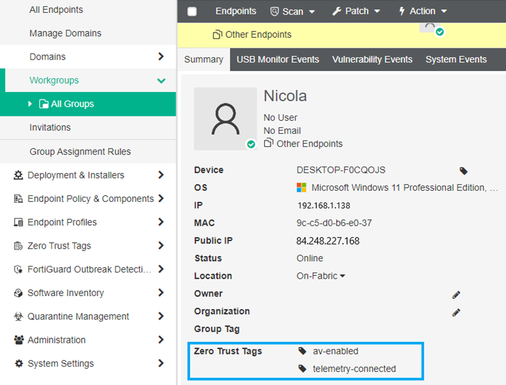Click the Software Inventory icon
This screenshot has width=506, height=385.
point(18,293)
